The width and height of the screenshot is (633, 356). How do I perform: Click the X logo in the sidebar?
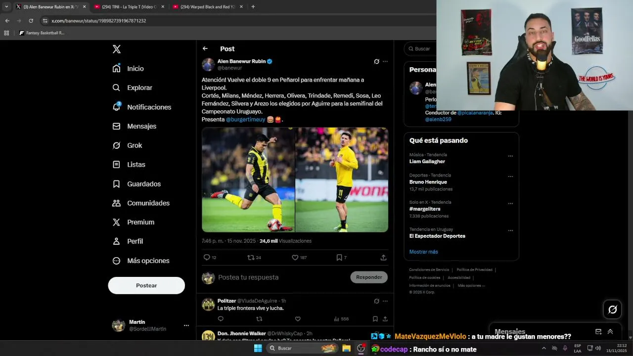117,49
